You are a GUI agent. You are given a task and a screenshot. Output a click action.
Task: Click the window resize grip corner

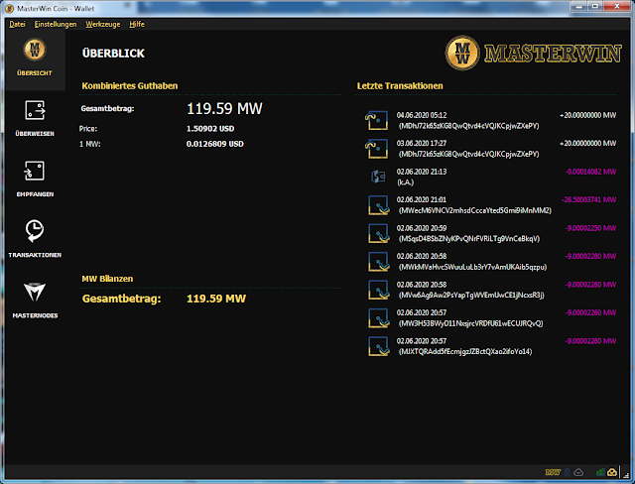point(627,475)
